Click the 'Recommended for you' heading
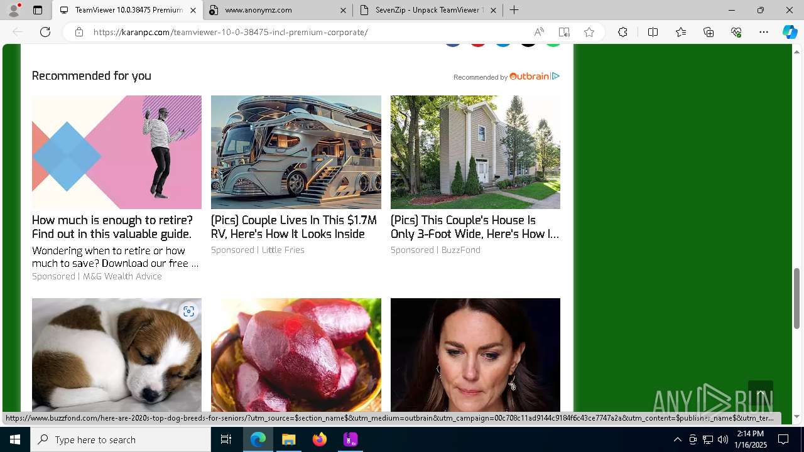Viewport: 804px width, 452px height. pos(92,76)
